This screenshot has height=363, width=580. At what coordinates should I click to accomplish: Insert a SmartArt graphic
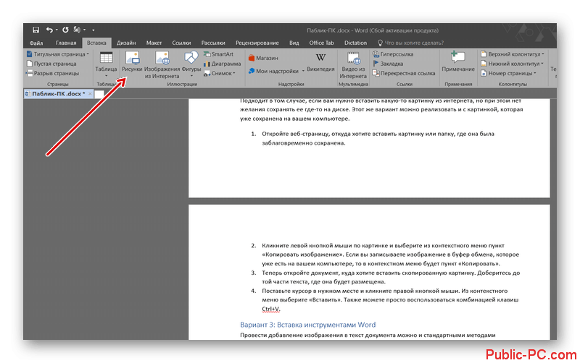pyautogui.click(x=219, y=54)
